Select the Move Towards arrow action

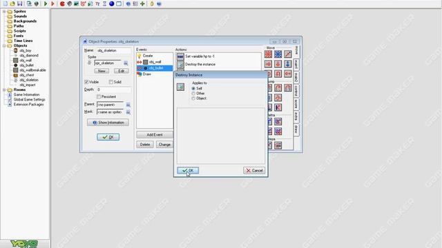(288, 54)
